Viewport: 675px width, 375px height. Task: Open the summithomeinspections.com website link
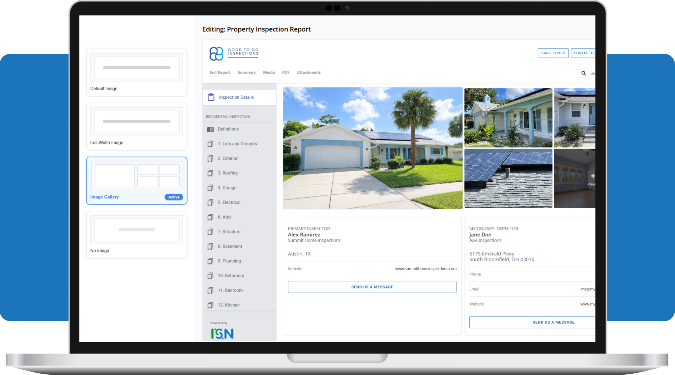426,269
